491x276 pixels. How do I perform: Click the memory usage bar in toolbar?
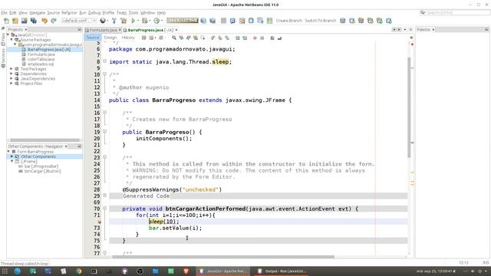coord(183,21)
